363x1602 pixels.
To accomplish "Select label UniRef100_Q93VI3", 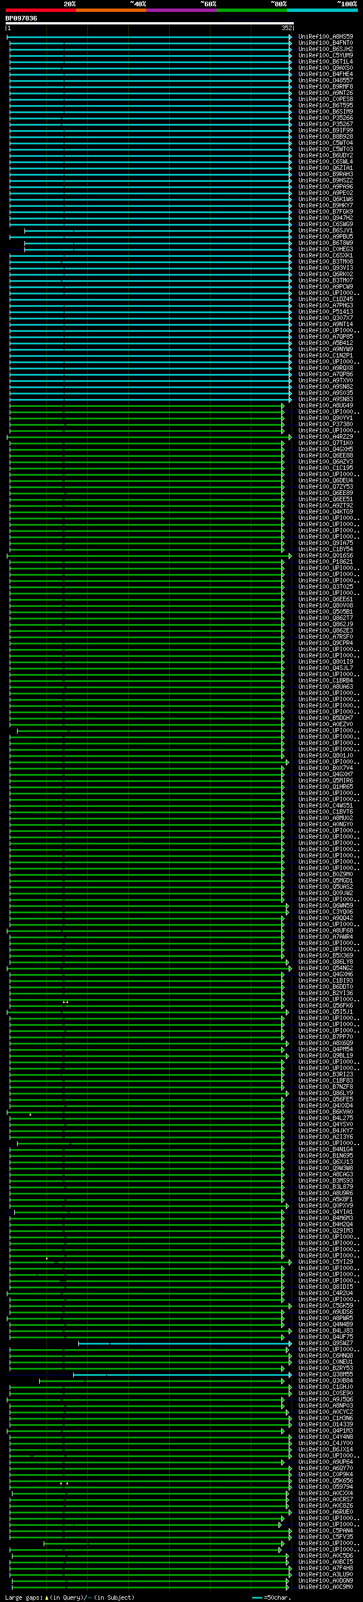I will coord(326,268).
